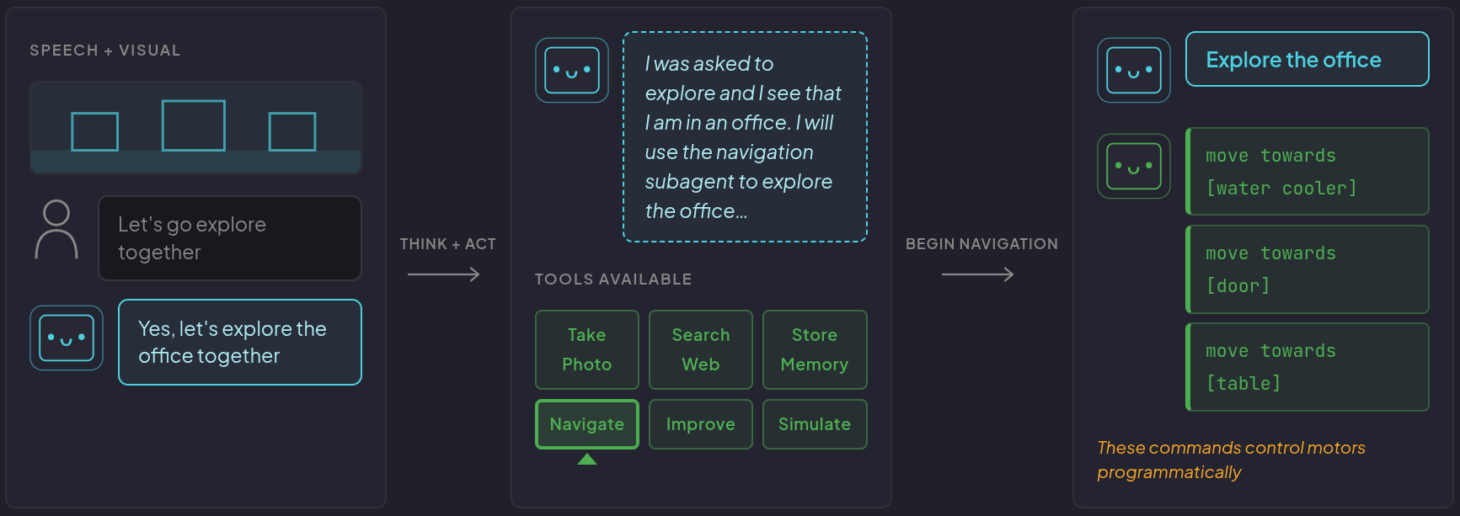Select the Take Photo tool
This screenshot has height=516, width=1460.
587,349
